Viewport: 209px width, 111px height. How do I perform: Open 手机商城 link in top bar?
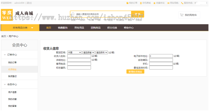[146, 3]
